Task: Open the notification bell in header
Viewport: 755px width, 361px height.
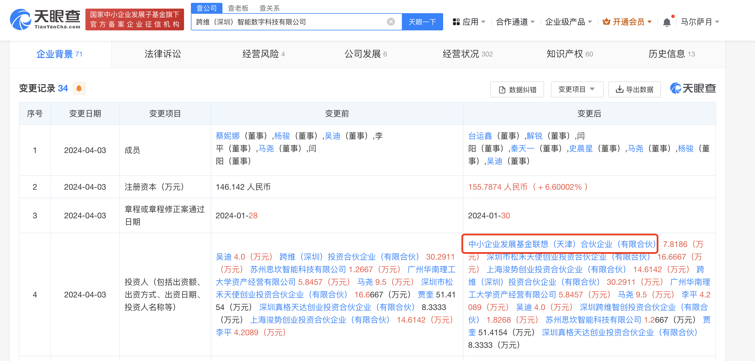Action: point(666,22)
